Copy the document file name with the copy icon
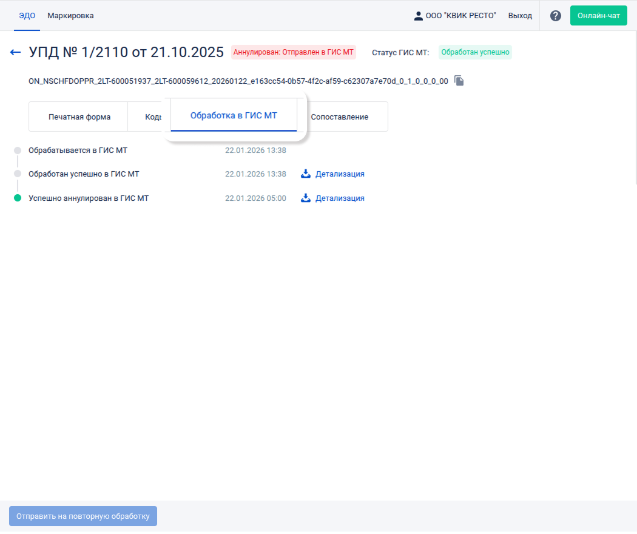Viewport: 637px width, 534px height. [459, 81]
